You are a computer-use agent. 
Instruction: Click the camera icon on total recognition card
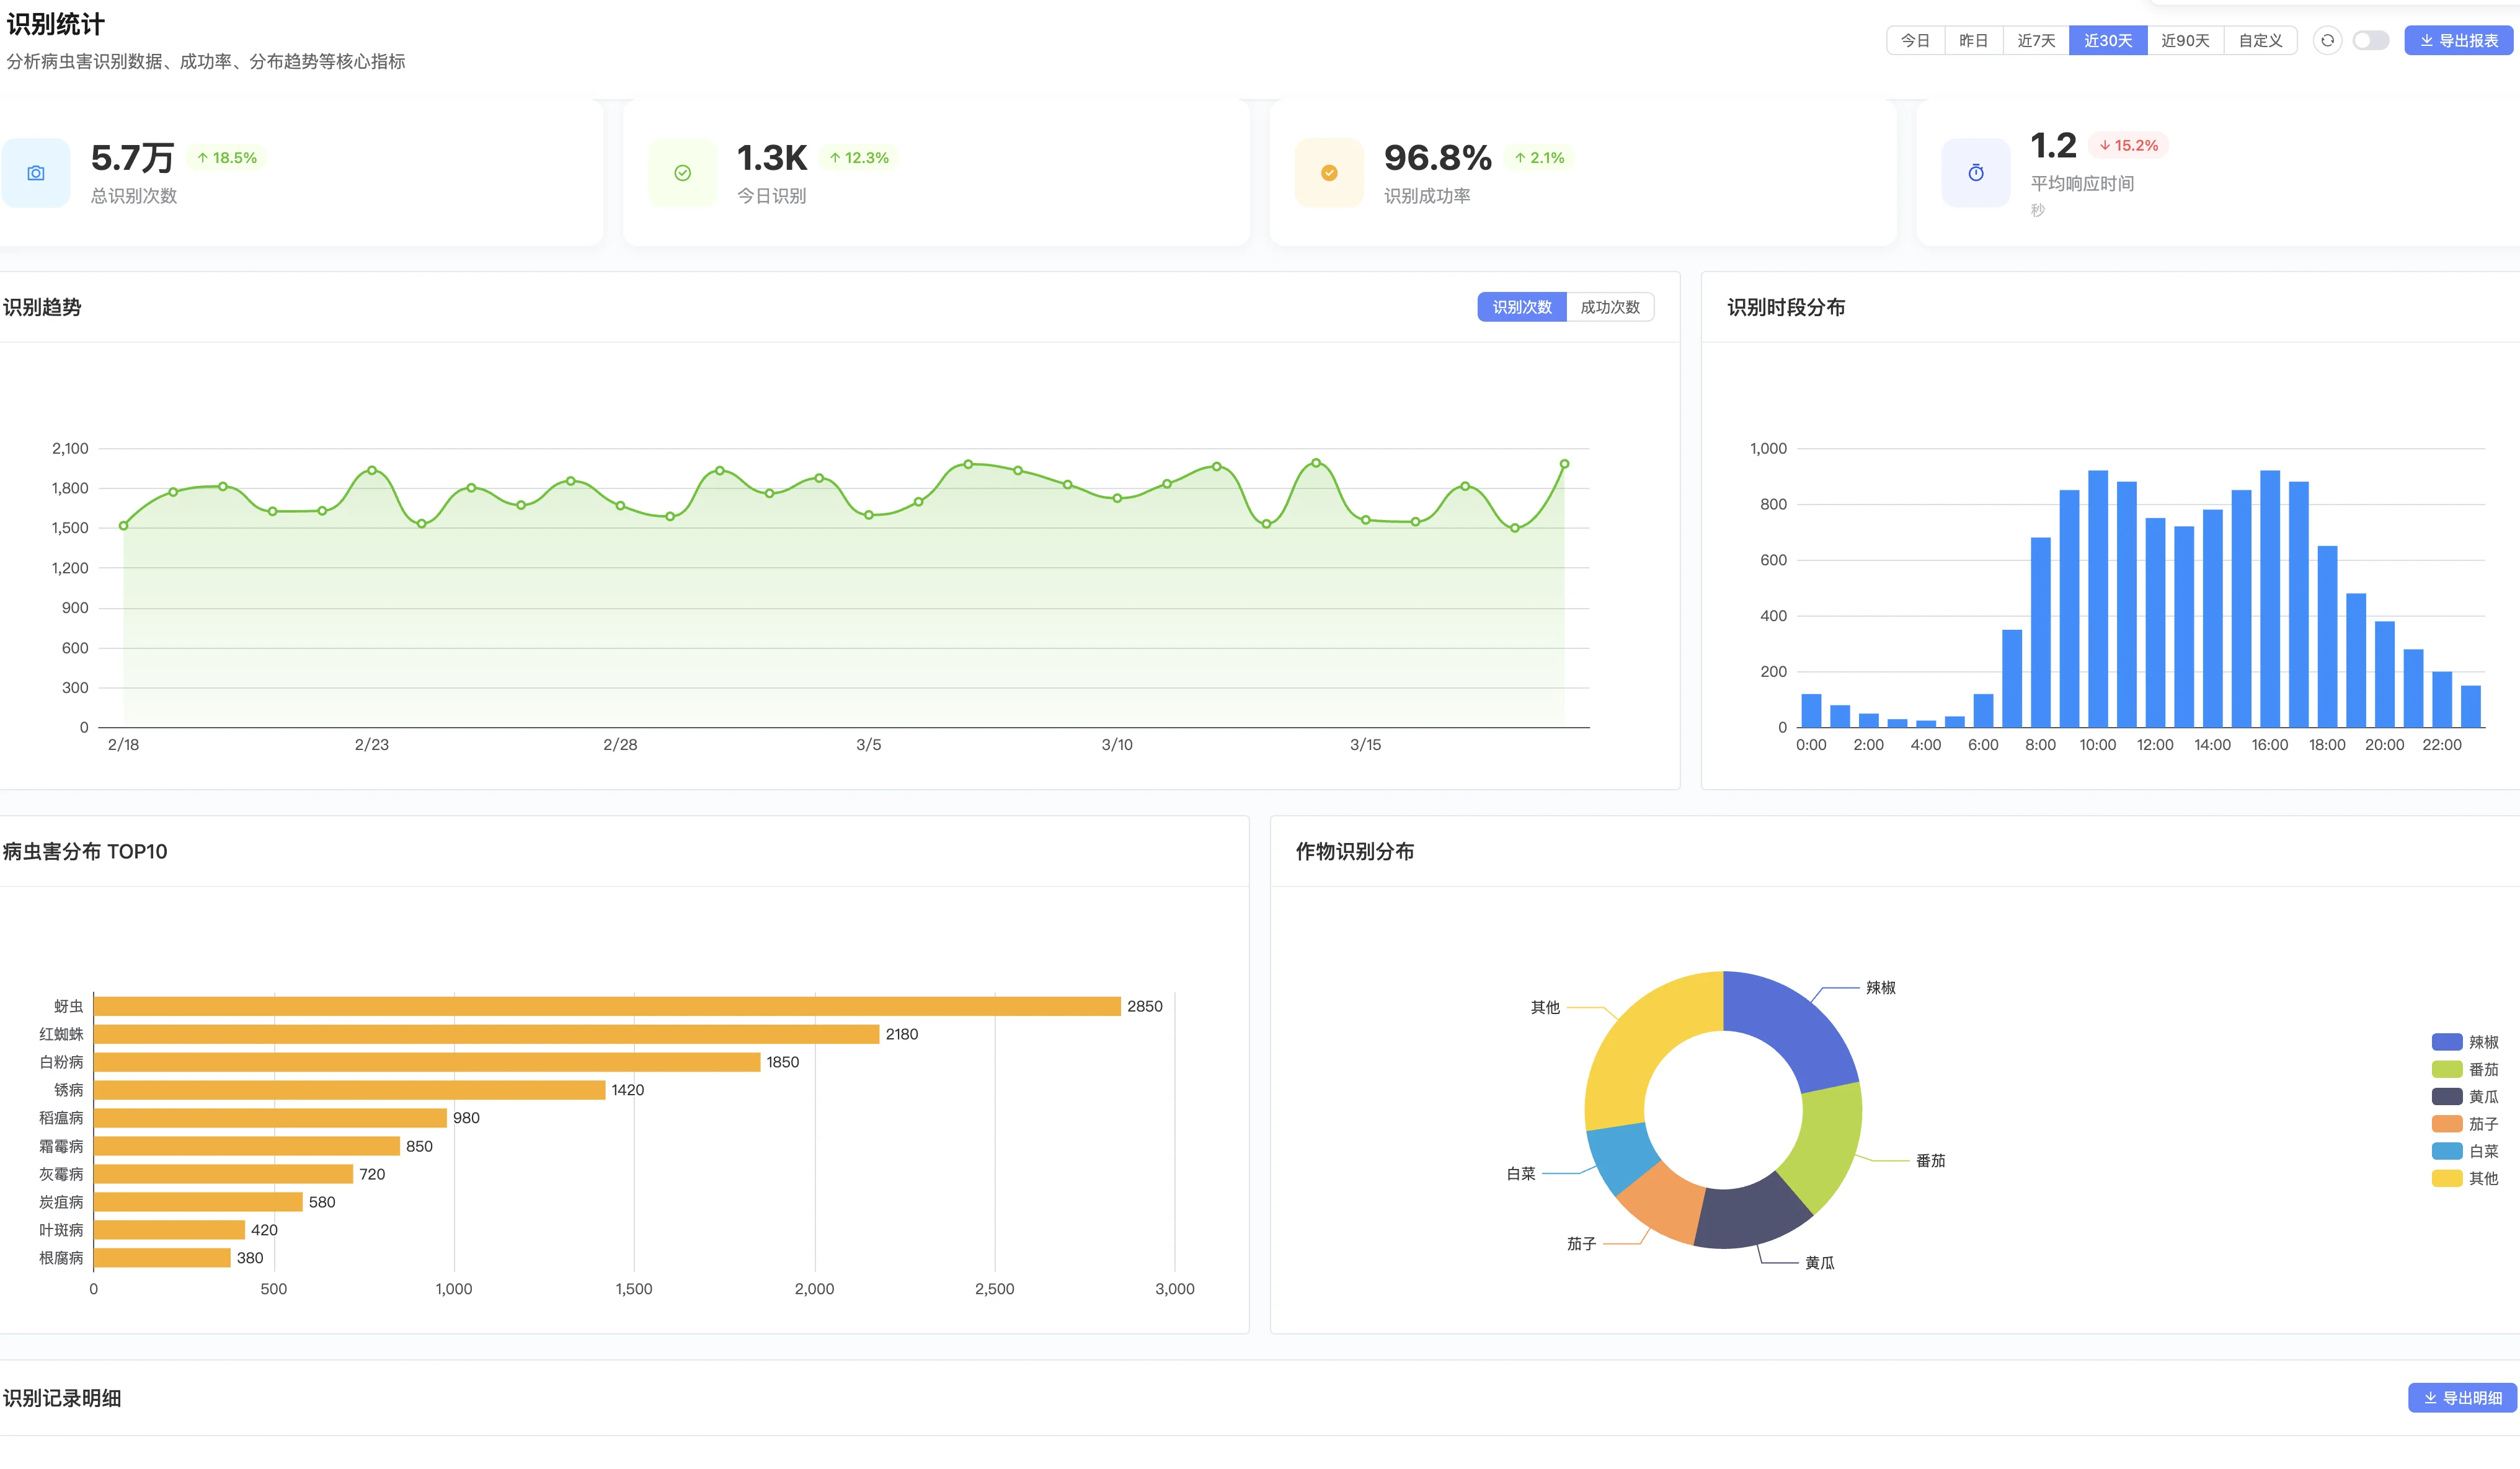[x=36, y=173]
